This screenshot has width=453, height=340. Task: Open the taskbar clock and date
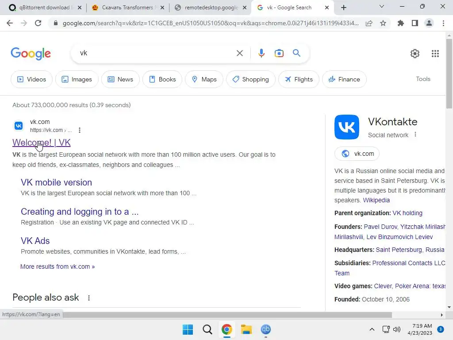coord(420,329)
